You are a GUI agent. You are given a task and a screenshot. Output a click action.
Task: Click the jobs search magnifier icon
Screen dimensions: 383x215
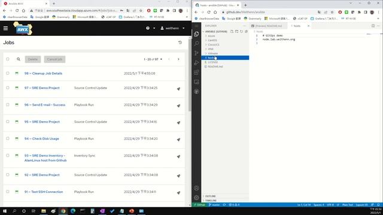(19, 59)
